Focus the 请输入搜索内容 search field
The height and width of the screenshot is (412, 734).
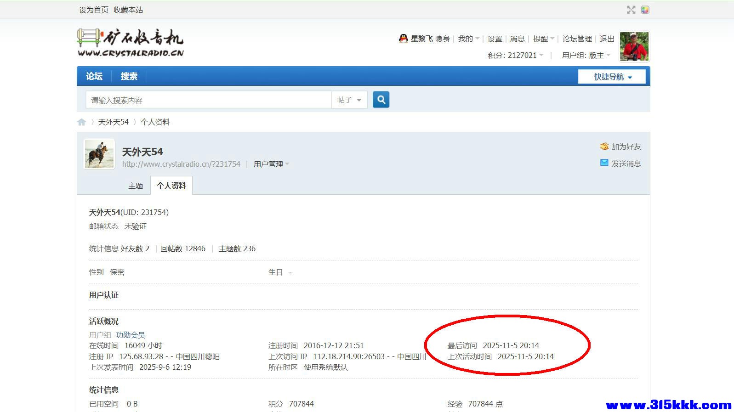(x=209, y=100)
